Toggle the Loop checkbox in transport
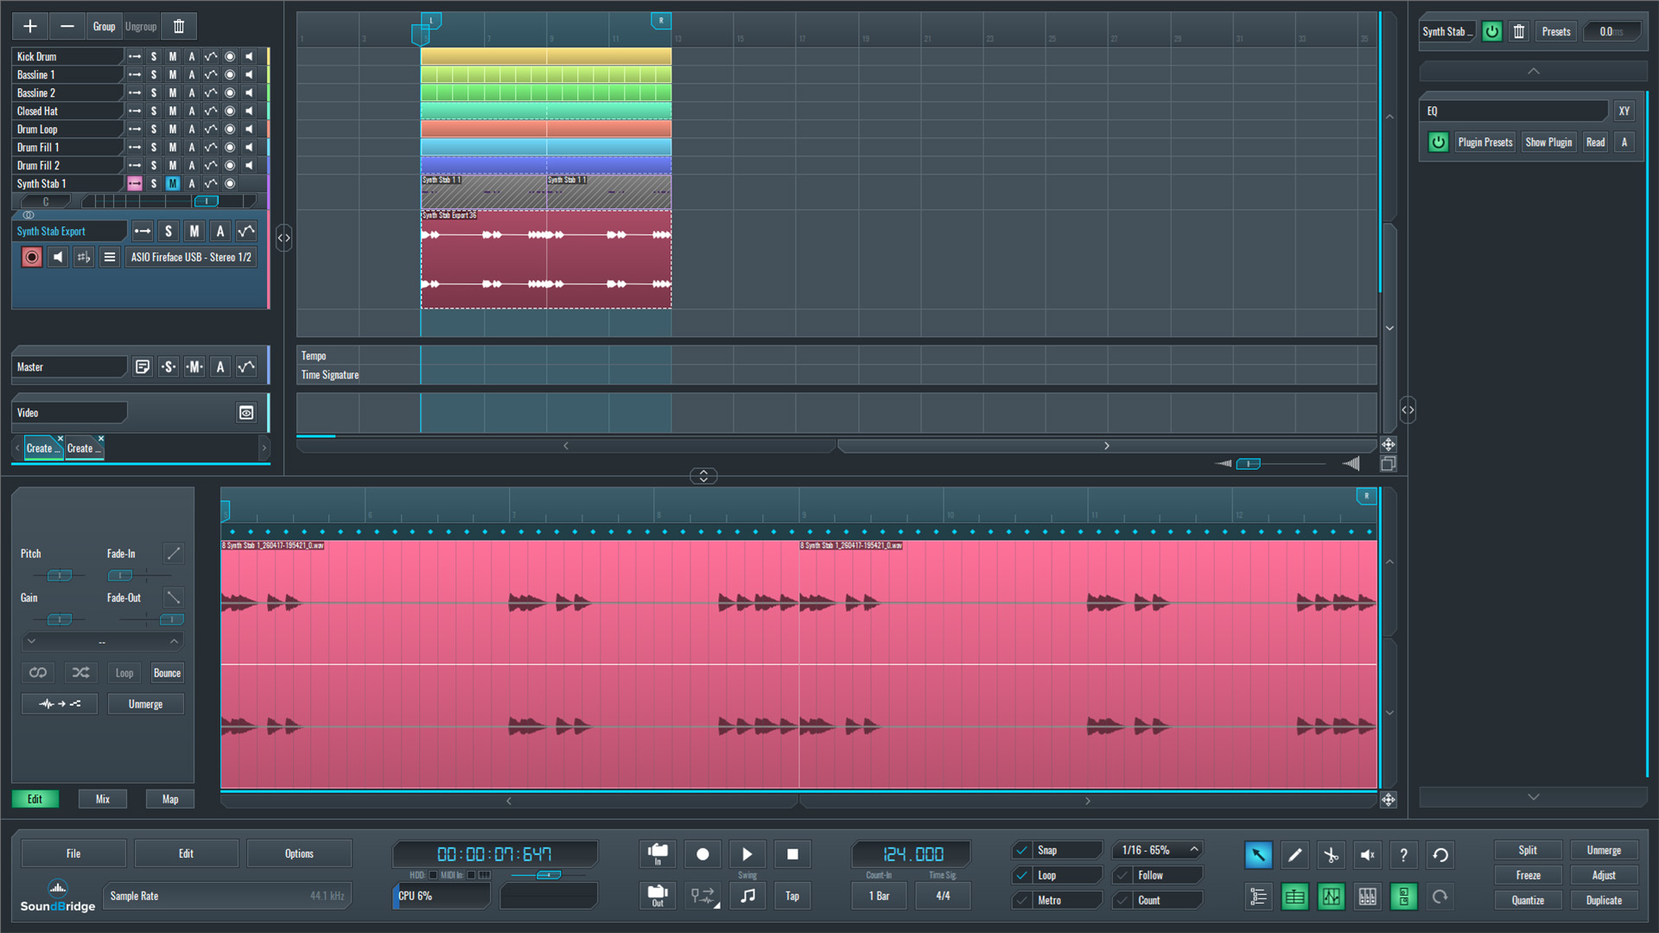The width and height of the screenshot is (1659, 933). (x=1023, y=875)
